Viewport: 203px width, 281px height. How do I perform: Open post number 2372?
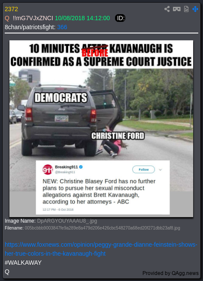pyautogui.click(x=11, y=9)
